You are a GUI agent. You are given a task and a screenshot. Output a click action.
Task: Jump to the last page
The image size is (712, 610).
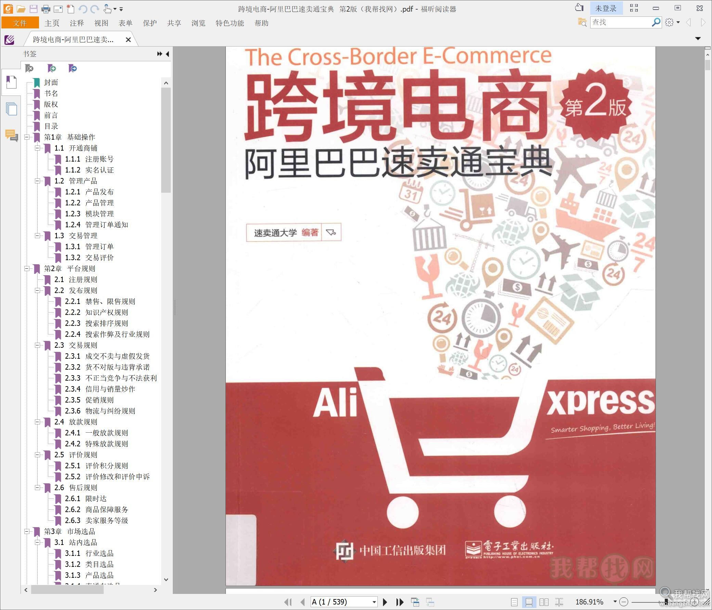pos(400,602)
